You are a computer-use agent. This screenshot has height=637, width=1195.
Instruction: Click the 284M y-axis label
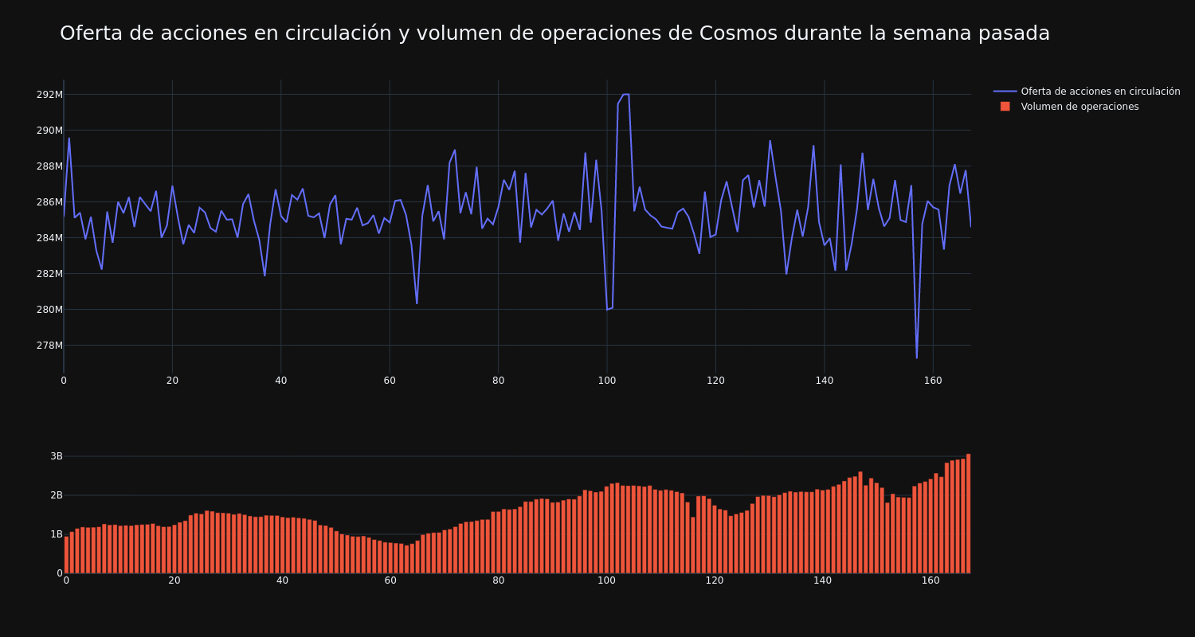(x=49, y=238)
